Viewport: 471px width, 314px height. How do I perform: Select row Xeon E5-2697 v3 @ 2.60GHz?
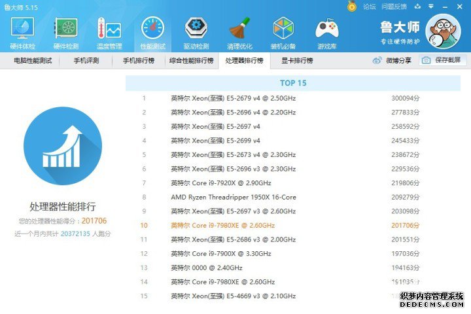point(293,211)
